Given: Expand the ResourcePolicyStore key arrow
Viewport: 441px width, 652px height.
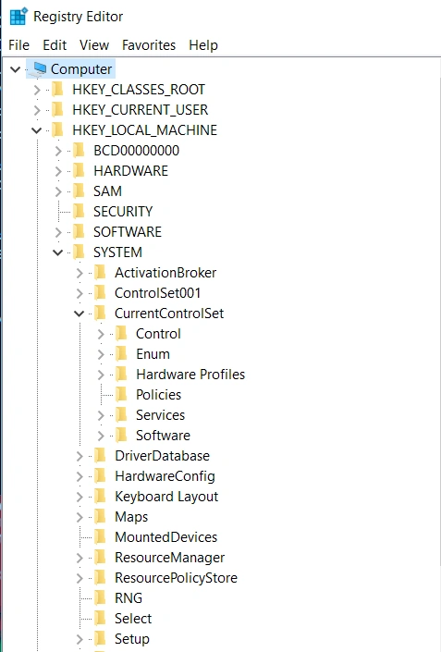Looking at the screenshot, I should [x=80, y=578].
